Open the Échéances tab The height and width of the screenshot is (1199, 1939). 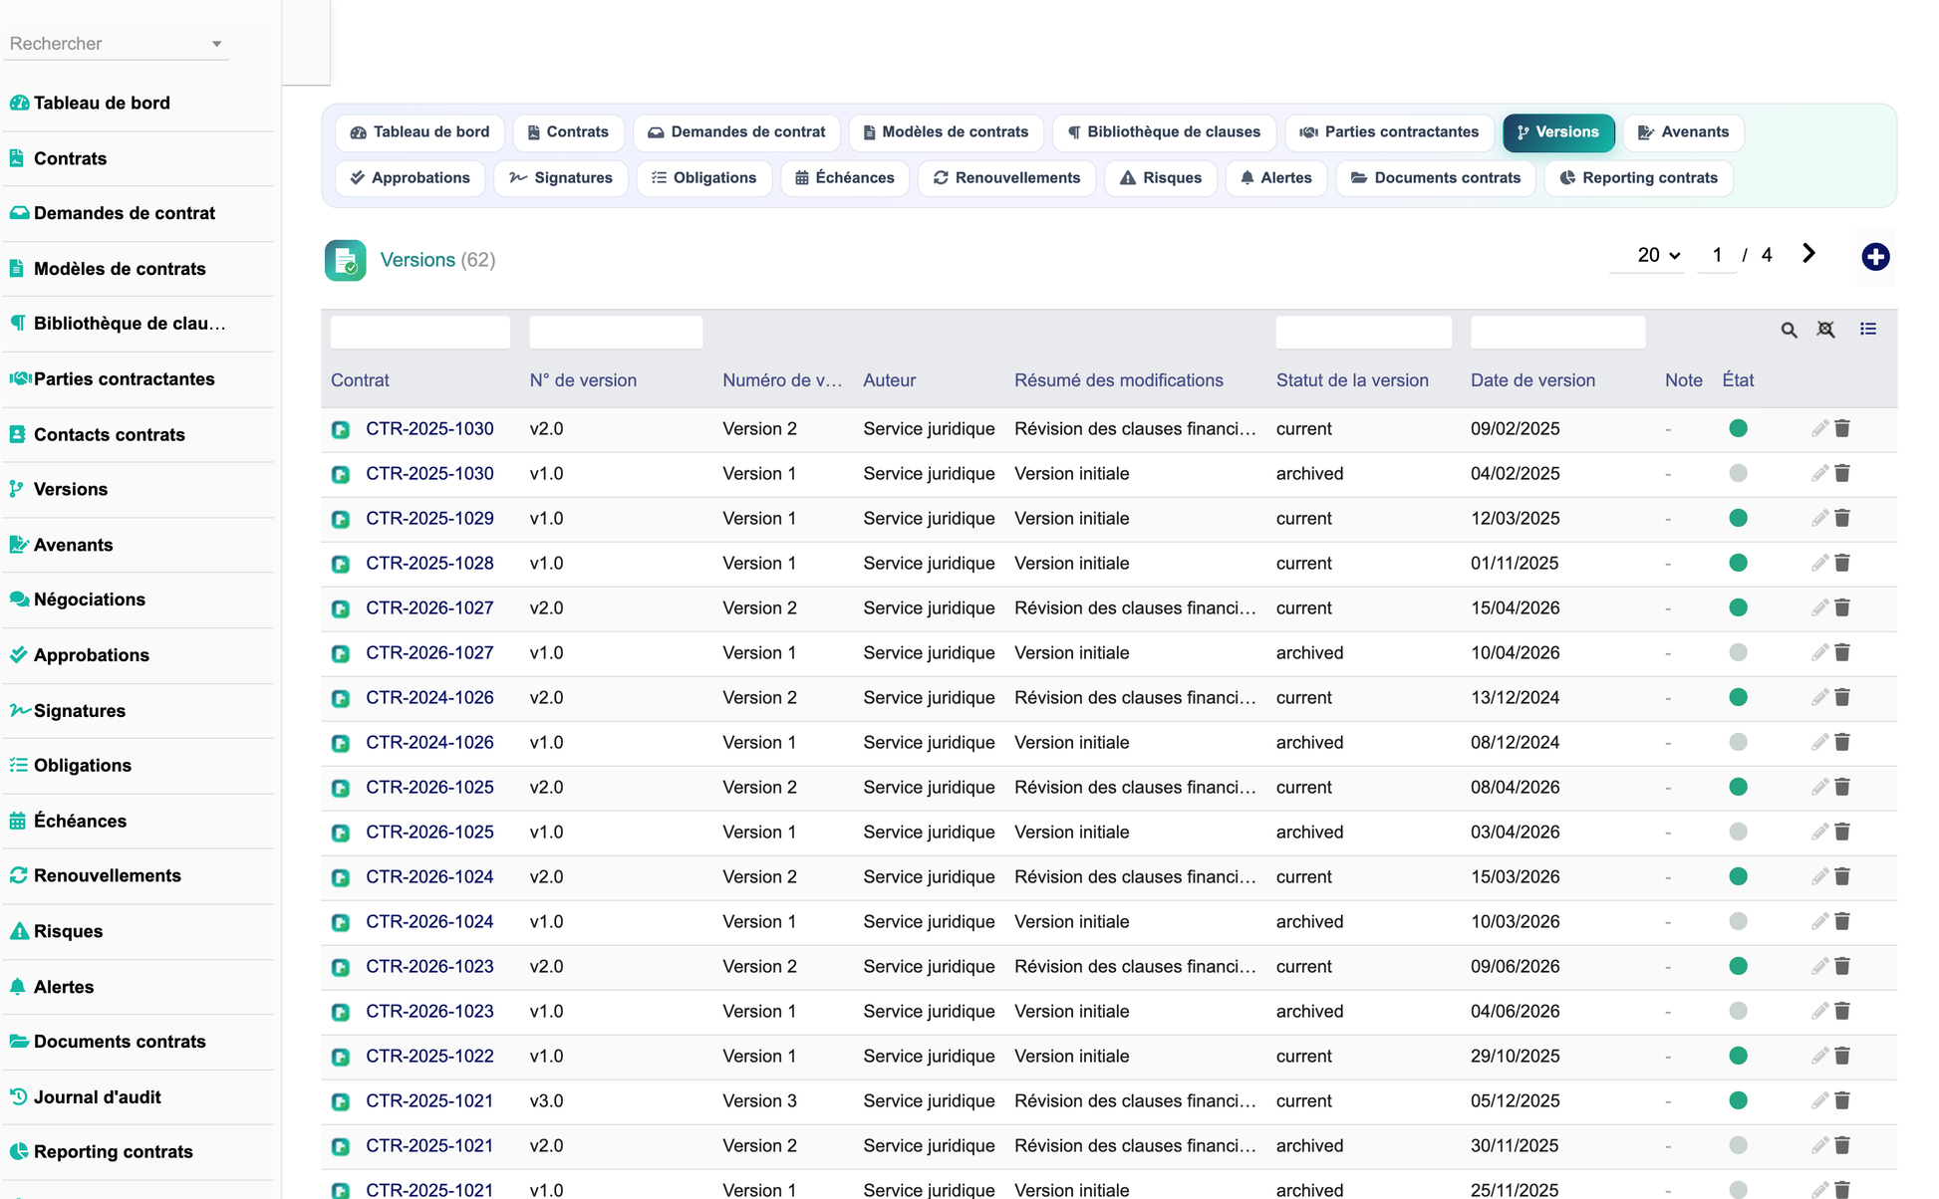click(x=845, y=177)
